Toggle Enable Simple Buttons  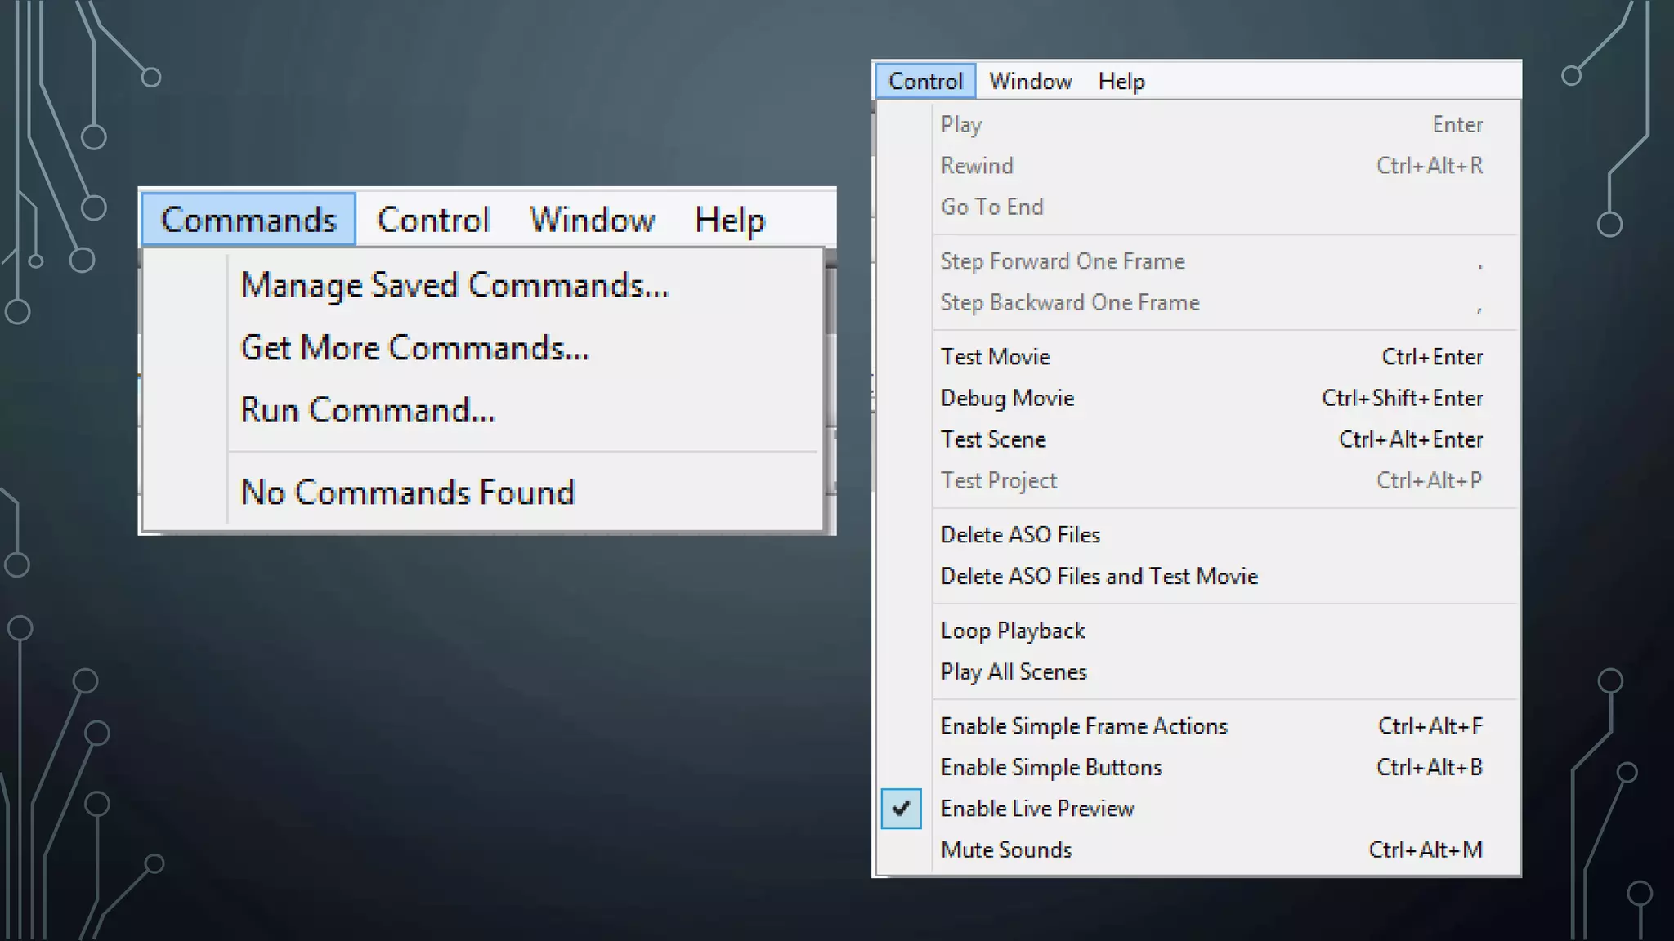(x=1051, y=767)
